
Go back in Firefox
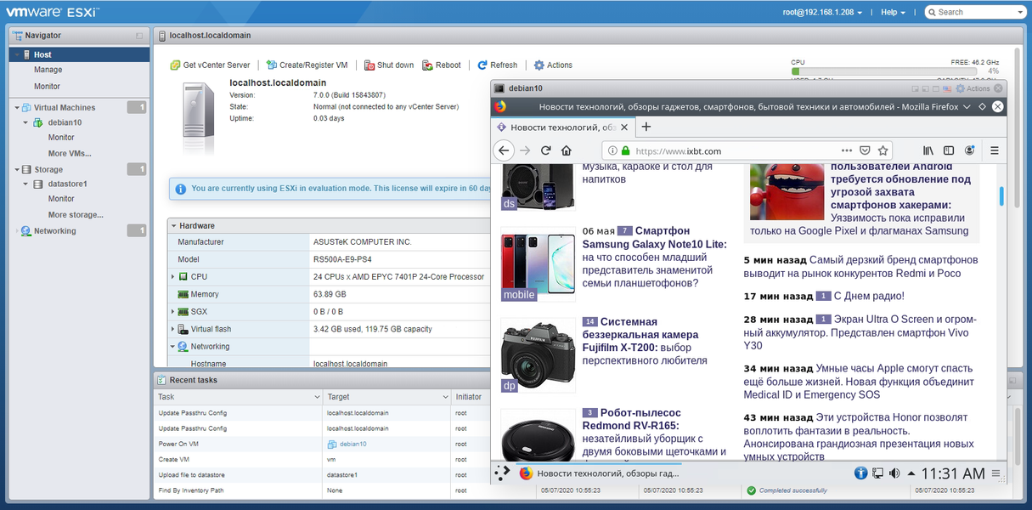point(503,150)
